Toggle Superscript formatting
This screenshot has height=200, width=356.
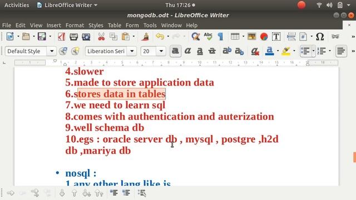pyautogui.click(x=227, y=51)
